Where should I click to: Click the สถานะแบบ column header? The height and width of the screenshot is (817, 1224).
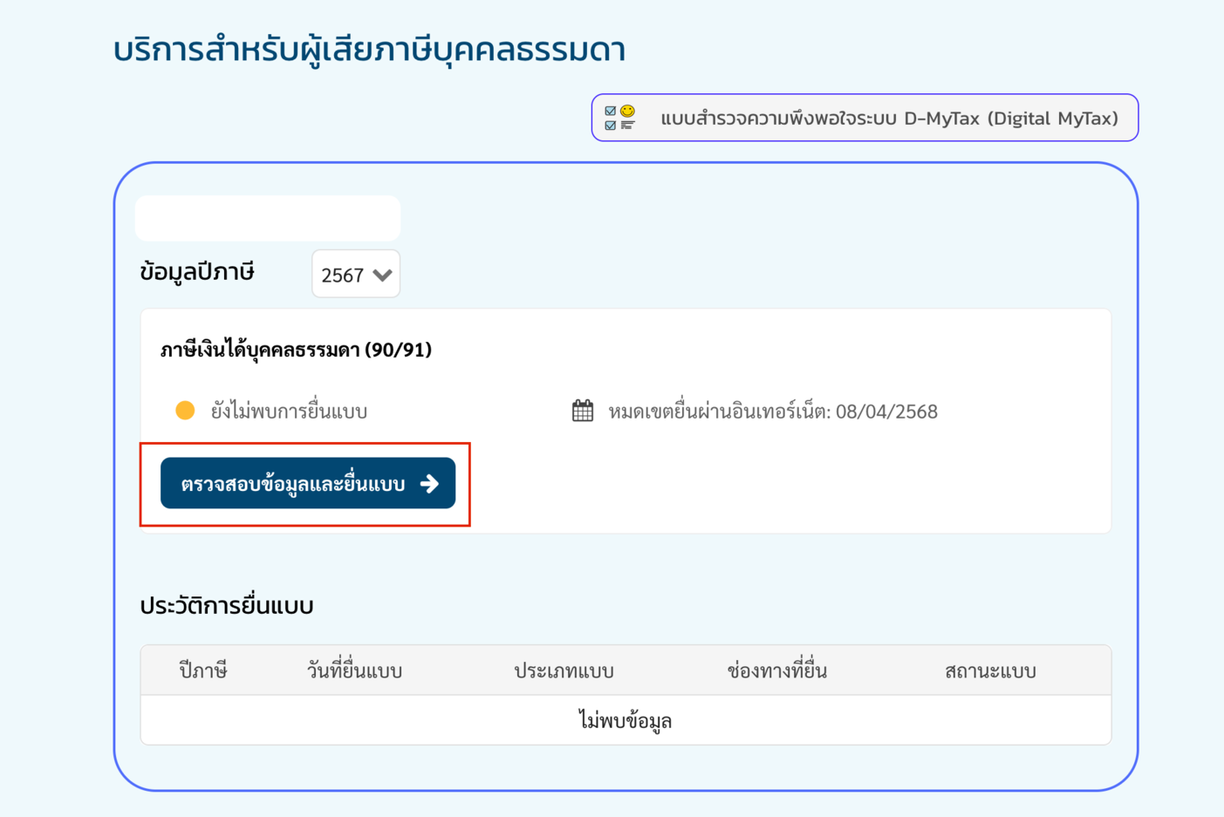click(990, 671)
